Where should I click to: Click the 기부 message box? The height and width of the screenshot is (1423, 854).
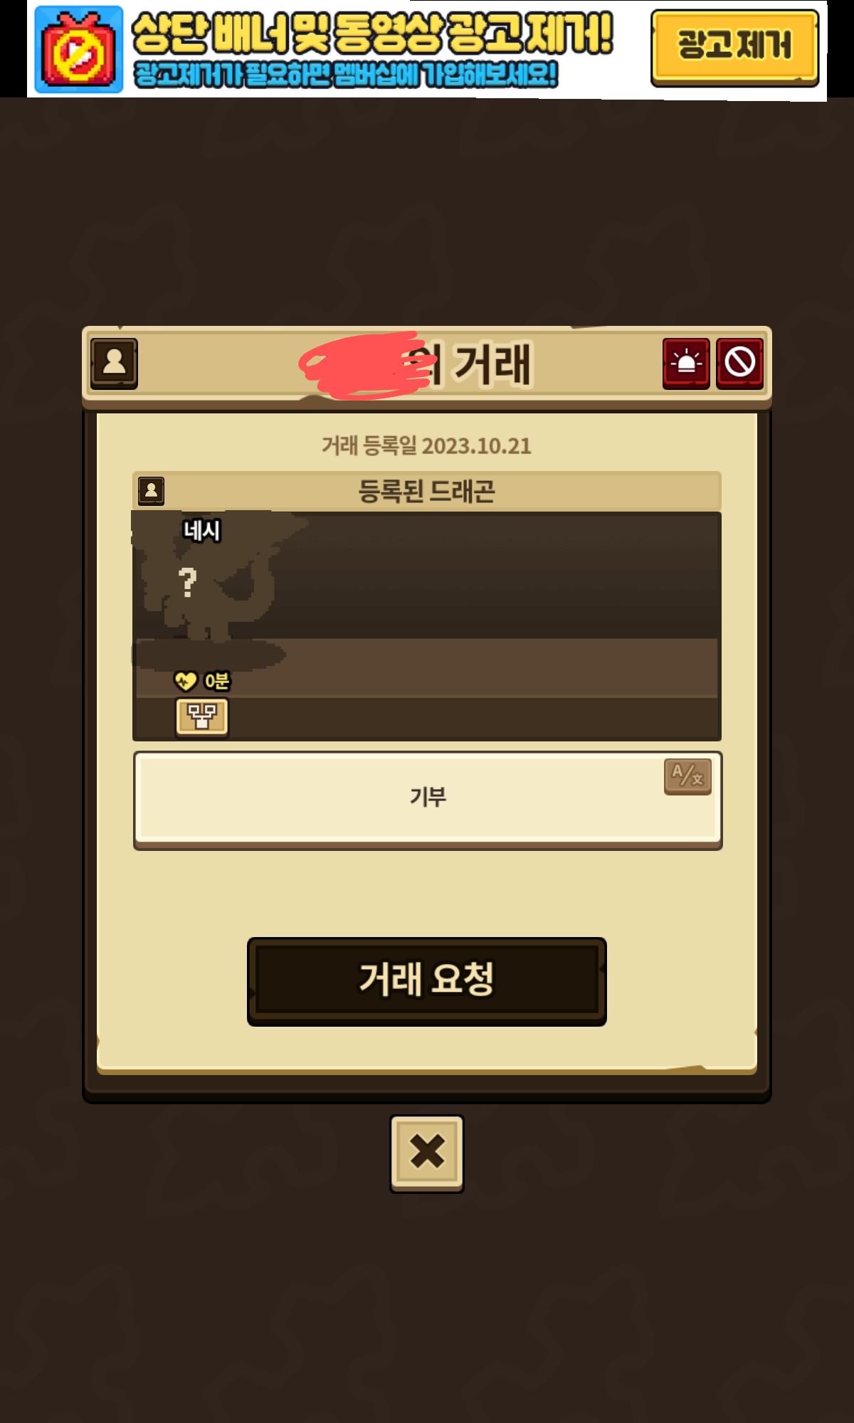point(428,800)
